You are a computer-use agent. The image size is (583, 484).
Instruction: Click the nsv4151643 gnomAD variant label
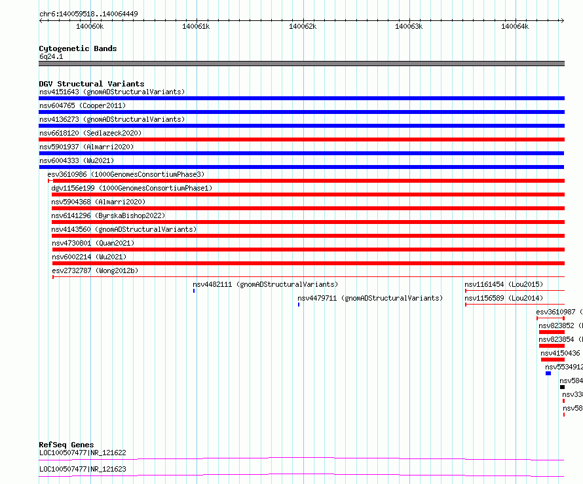[112, 92]
